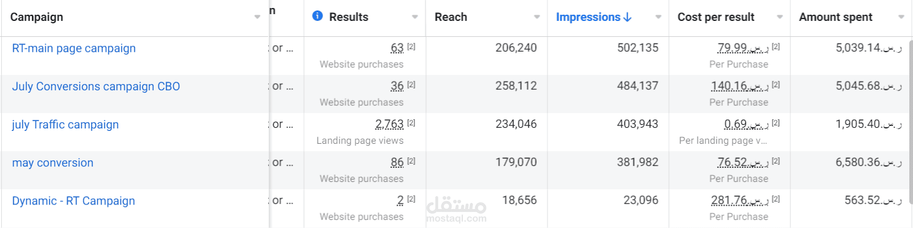The width and height of the screenshot is (913, 228).
Task: Select impressions value 23,096
Action: (642, 200)
